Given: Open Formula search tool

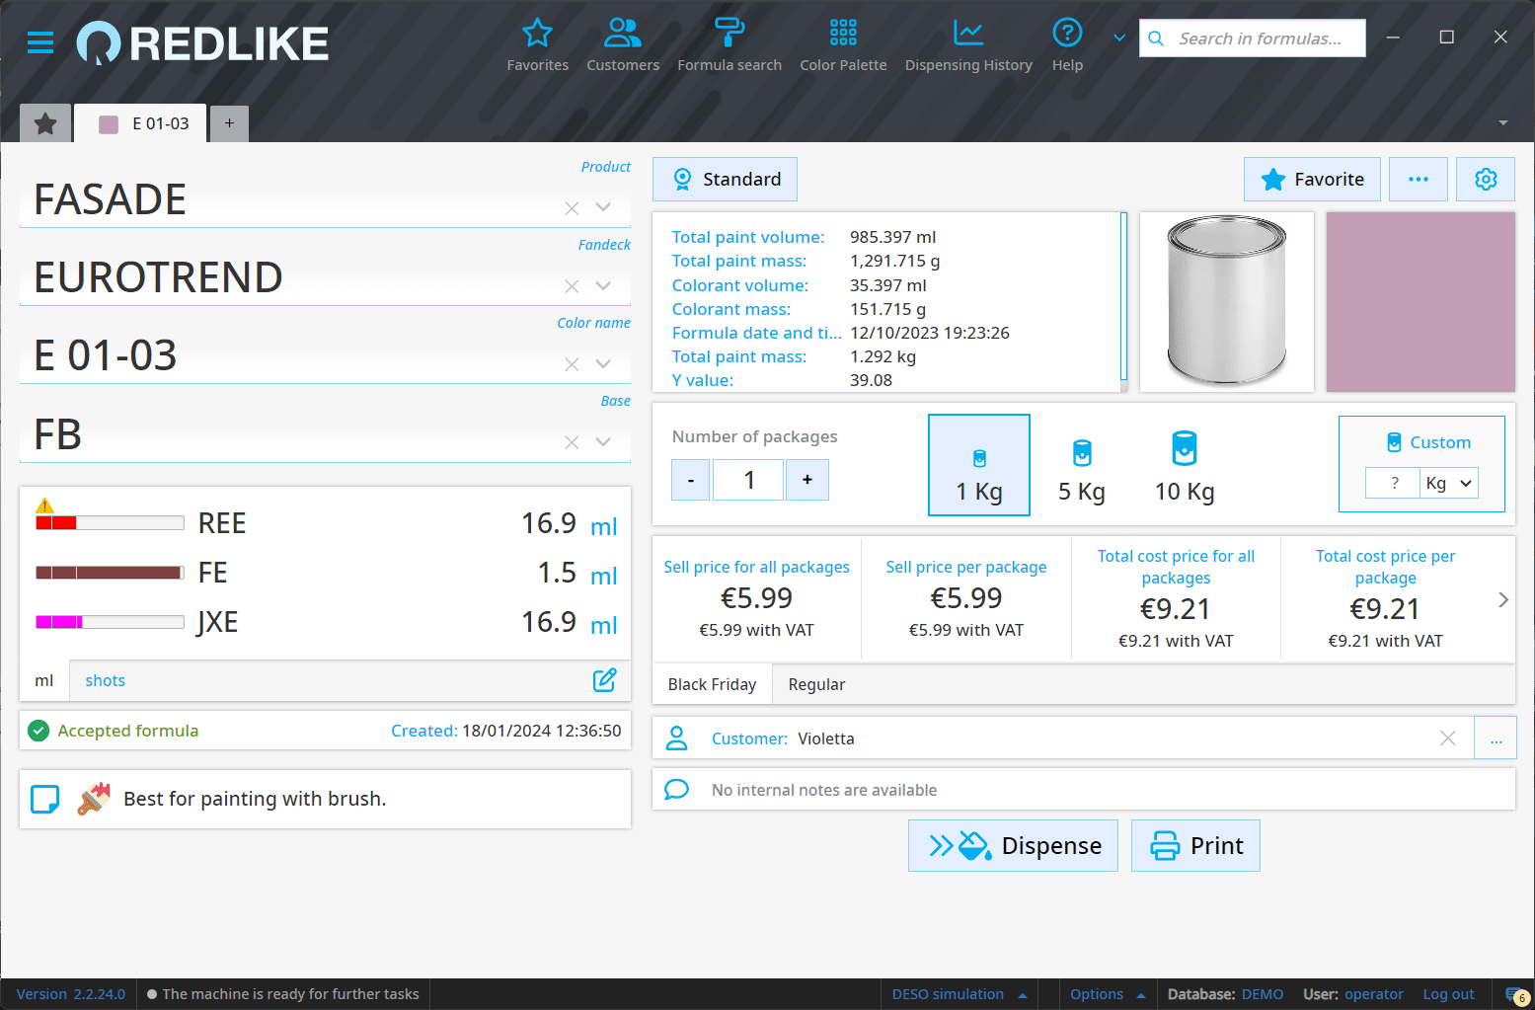Looking at the screenshot, I should 729,45.
